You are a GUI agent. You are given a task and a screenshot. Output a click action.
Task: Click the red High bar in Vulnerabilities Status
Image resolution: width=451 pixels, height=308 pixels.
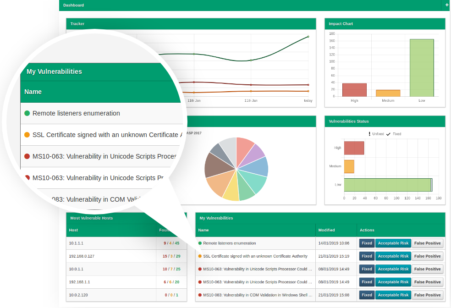354,148
